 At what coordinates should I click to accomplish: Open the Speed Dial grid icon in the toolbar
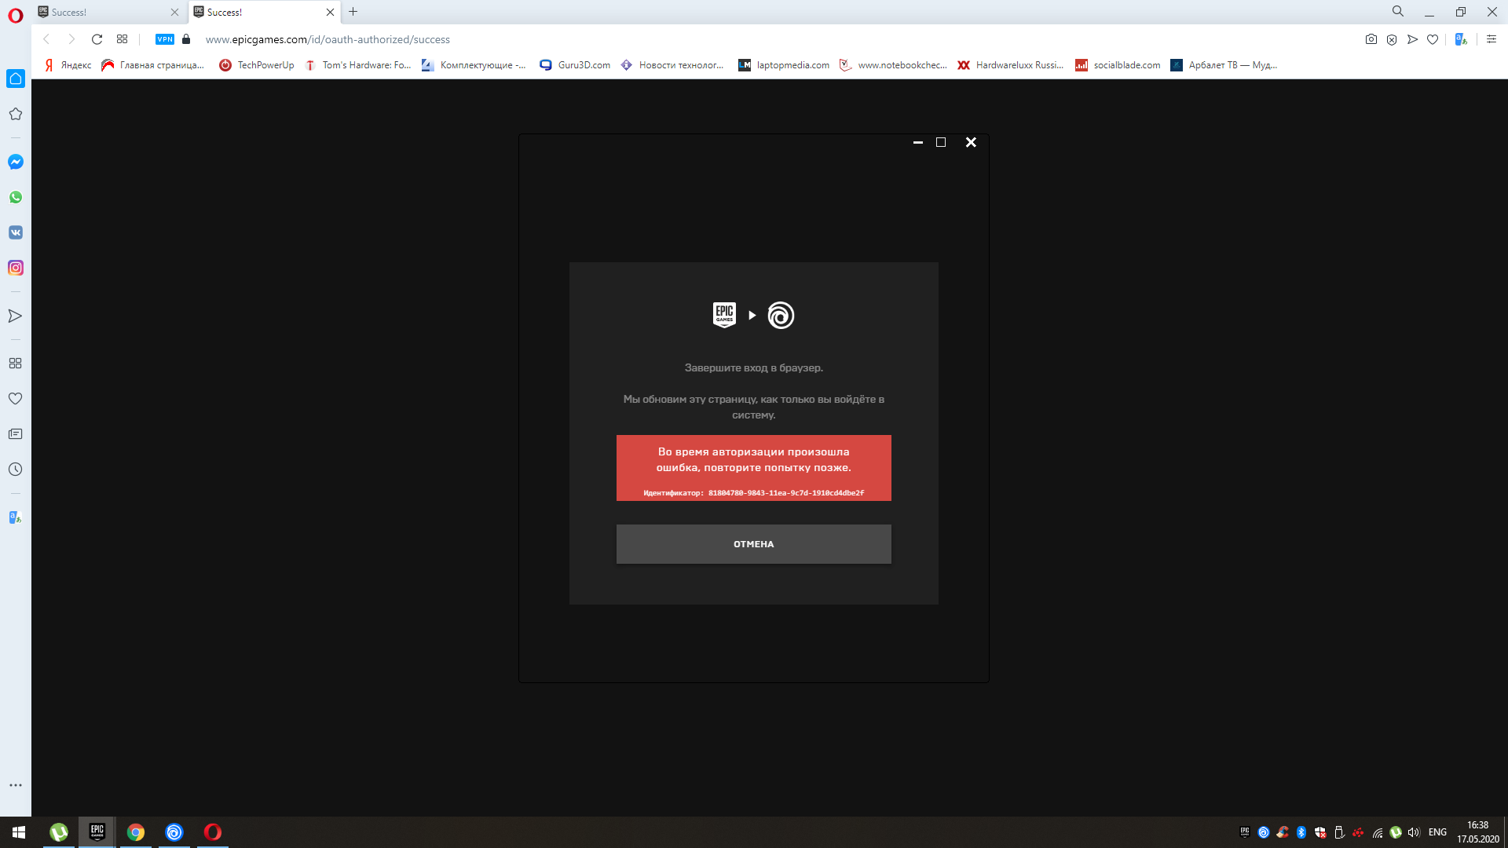click(x=122, y=39)
